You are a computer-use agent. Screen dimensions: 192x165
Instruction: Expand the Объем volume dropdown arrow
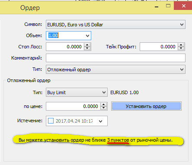(87, 36)
